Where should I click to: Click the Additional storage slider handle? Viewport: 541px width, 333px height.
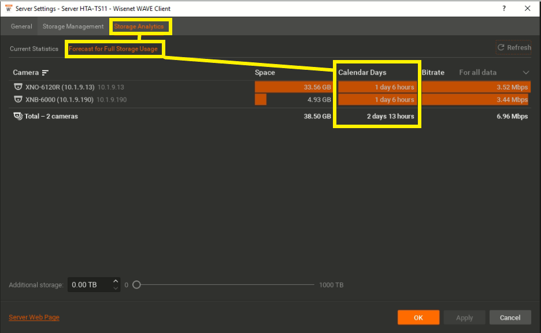(136, 285)
